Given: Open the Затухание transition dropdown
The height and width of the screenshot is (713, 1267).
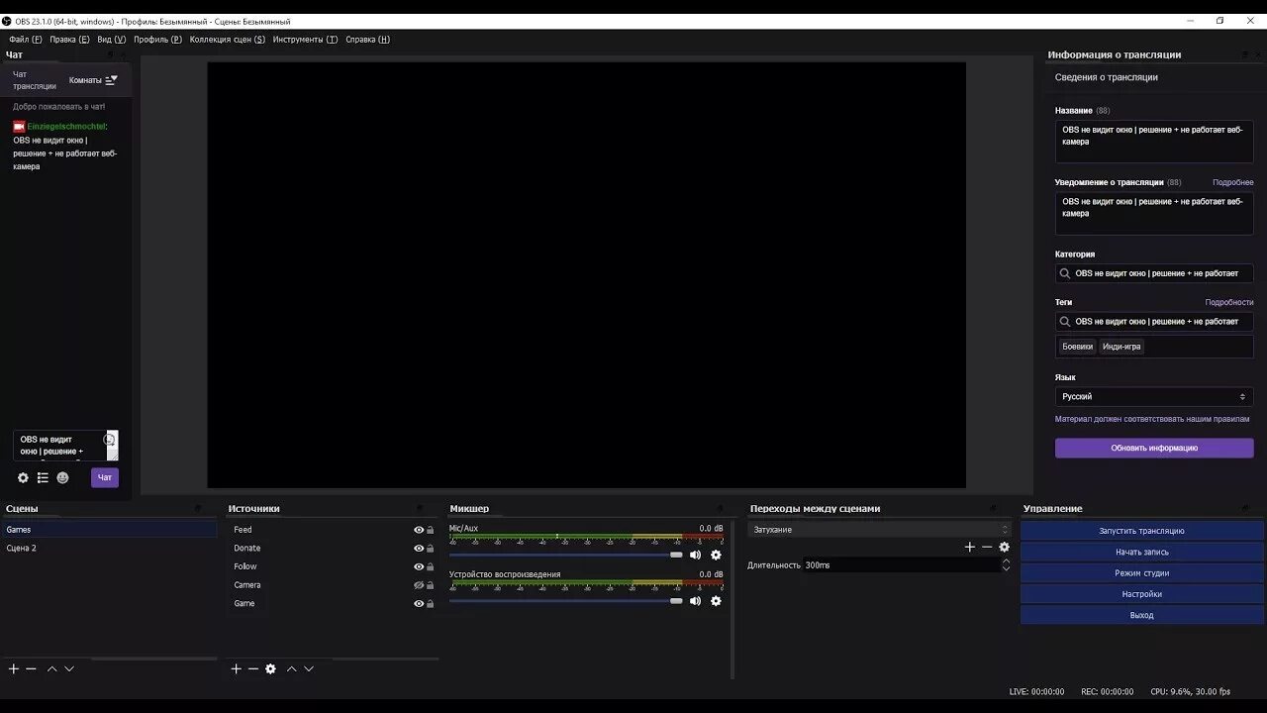Looking at the screenshot, I should (879, 530).
